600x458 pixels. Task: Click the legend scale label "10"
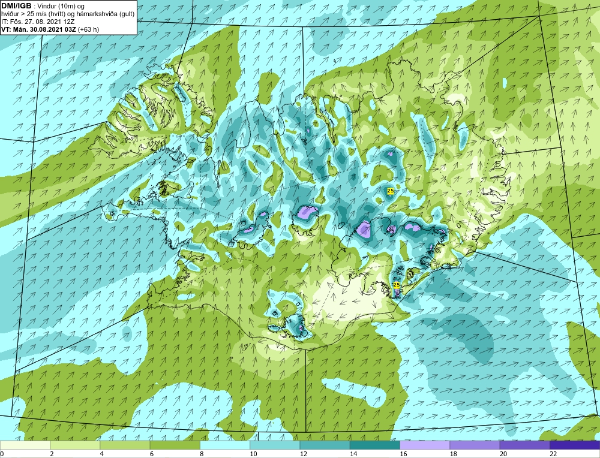click(x=253, y=454)
